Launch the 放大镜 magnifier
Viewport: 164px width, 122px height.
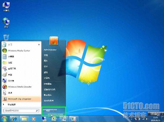click(x=21, y=81)
